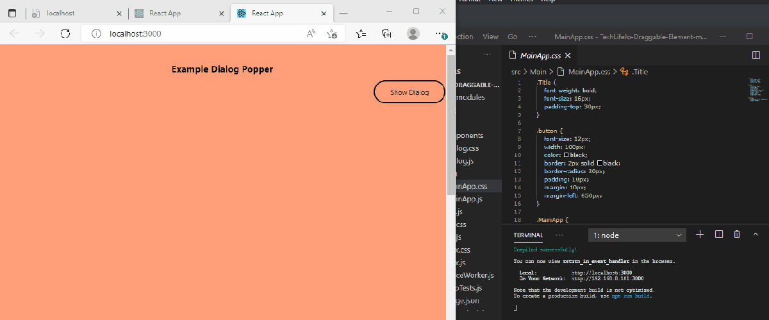Click the Example Dialog Popper heading

coord(222,69)
